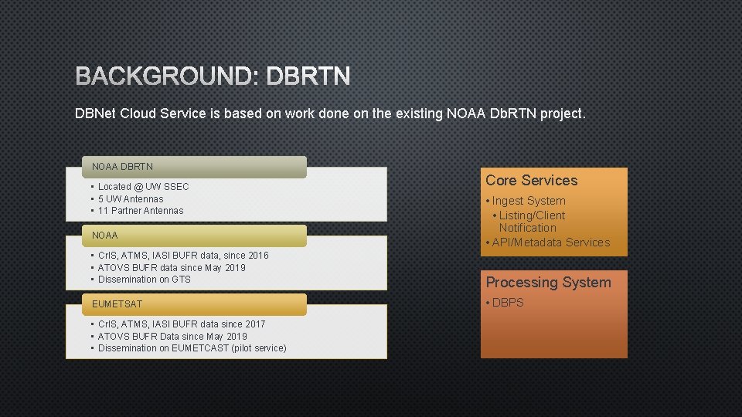The height and width of the screenshot is (417, 742).
Task: Click the EUMETSAT header bar
Action: tap(194, 304)
